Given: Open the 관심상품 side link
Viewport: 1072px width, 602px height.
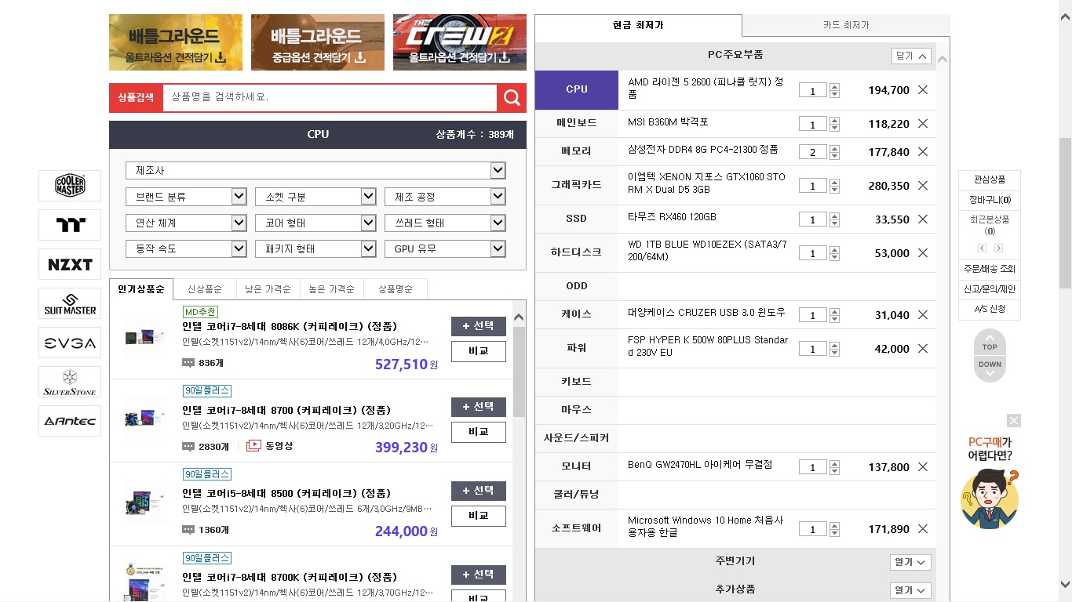Looking at the screenshot, I should (990, 180).
